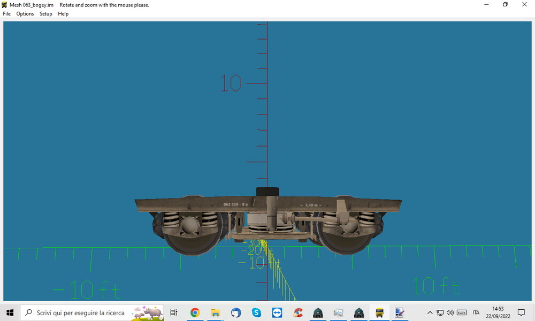Open the monitor-with-pen taskbar icon
The height and width of the screenshot is (321, 535).
(400, 312)
